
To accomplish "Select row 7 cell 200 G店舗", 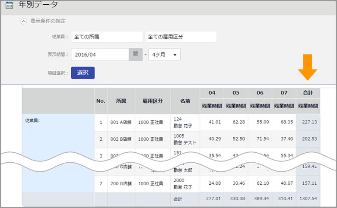I will (121, 183).
